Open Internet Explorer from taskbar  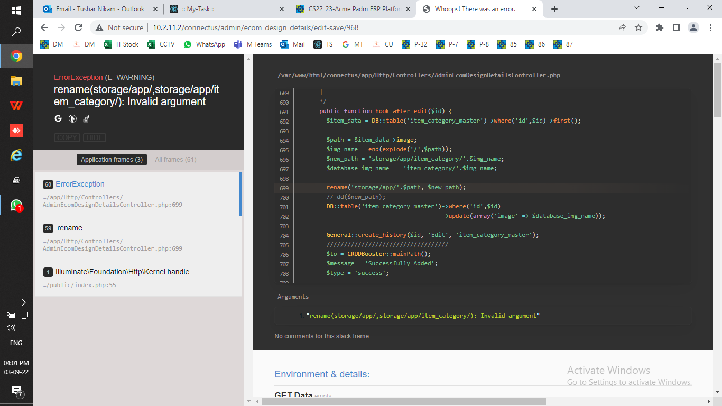coord(16,155)
